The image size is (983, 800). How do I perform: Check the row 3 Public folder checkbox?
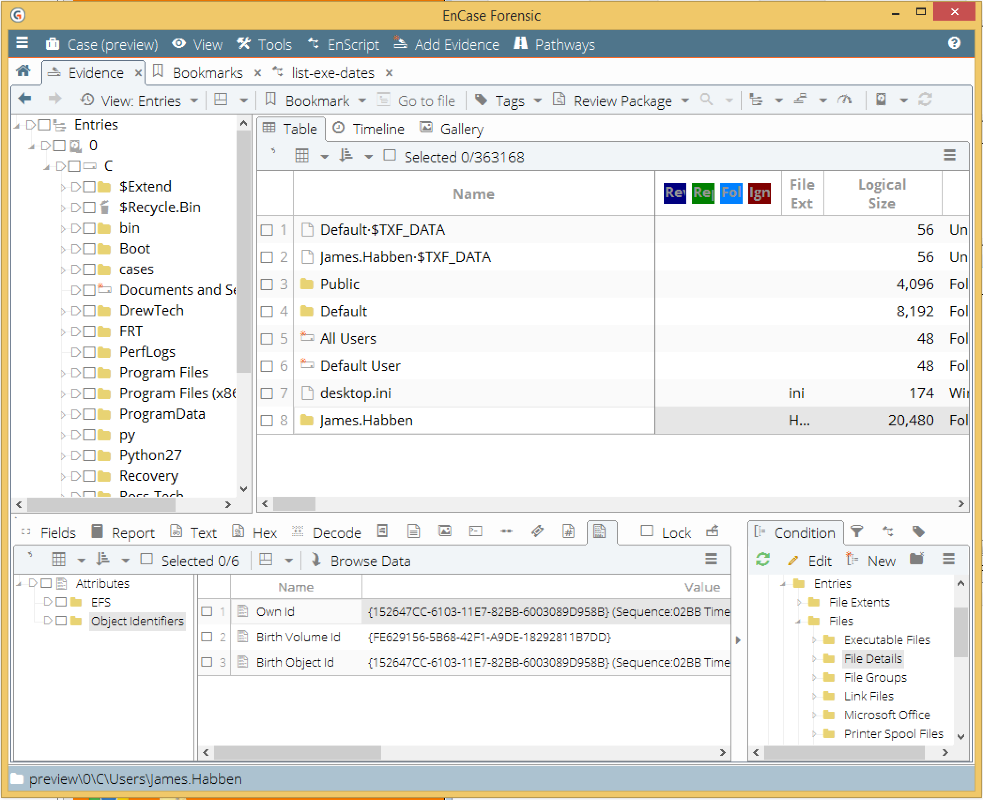(267, 285)
